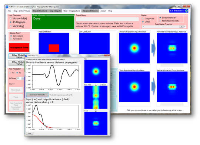Open the About menu
Image resolution: width=200 pixels, height=145 pixels.
[103, 11]
